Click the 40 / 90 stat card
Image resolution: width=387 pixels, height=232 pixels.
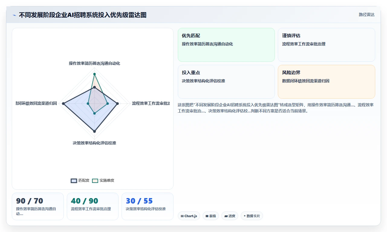coord(93,206)
